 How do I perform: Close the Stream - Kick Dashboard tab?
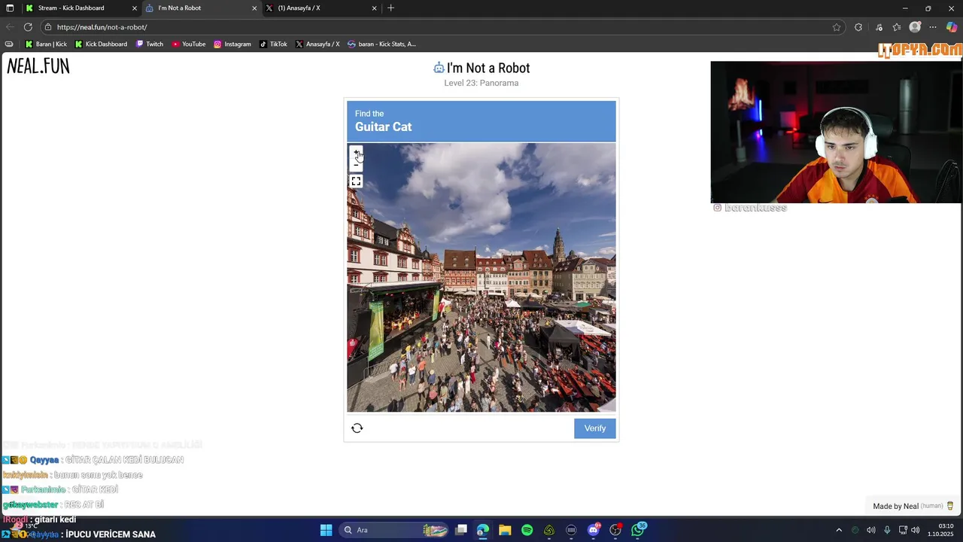coord(135,8)
